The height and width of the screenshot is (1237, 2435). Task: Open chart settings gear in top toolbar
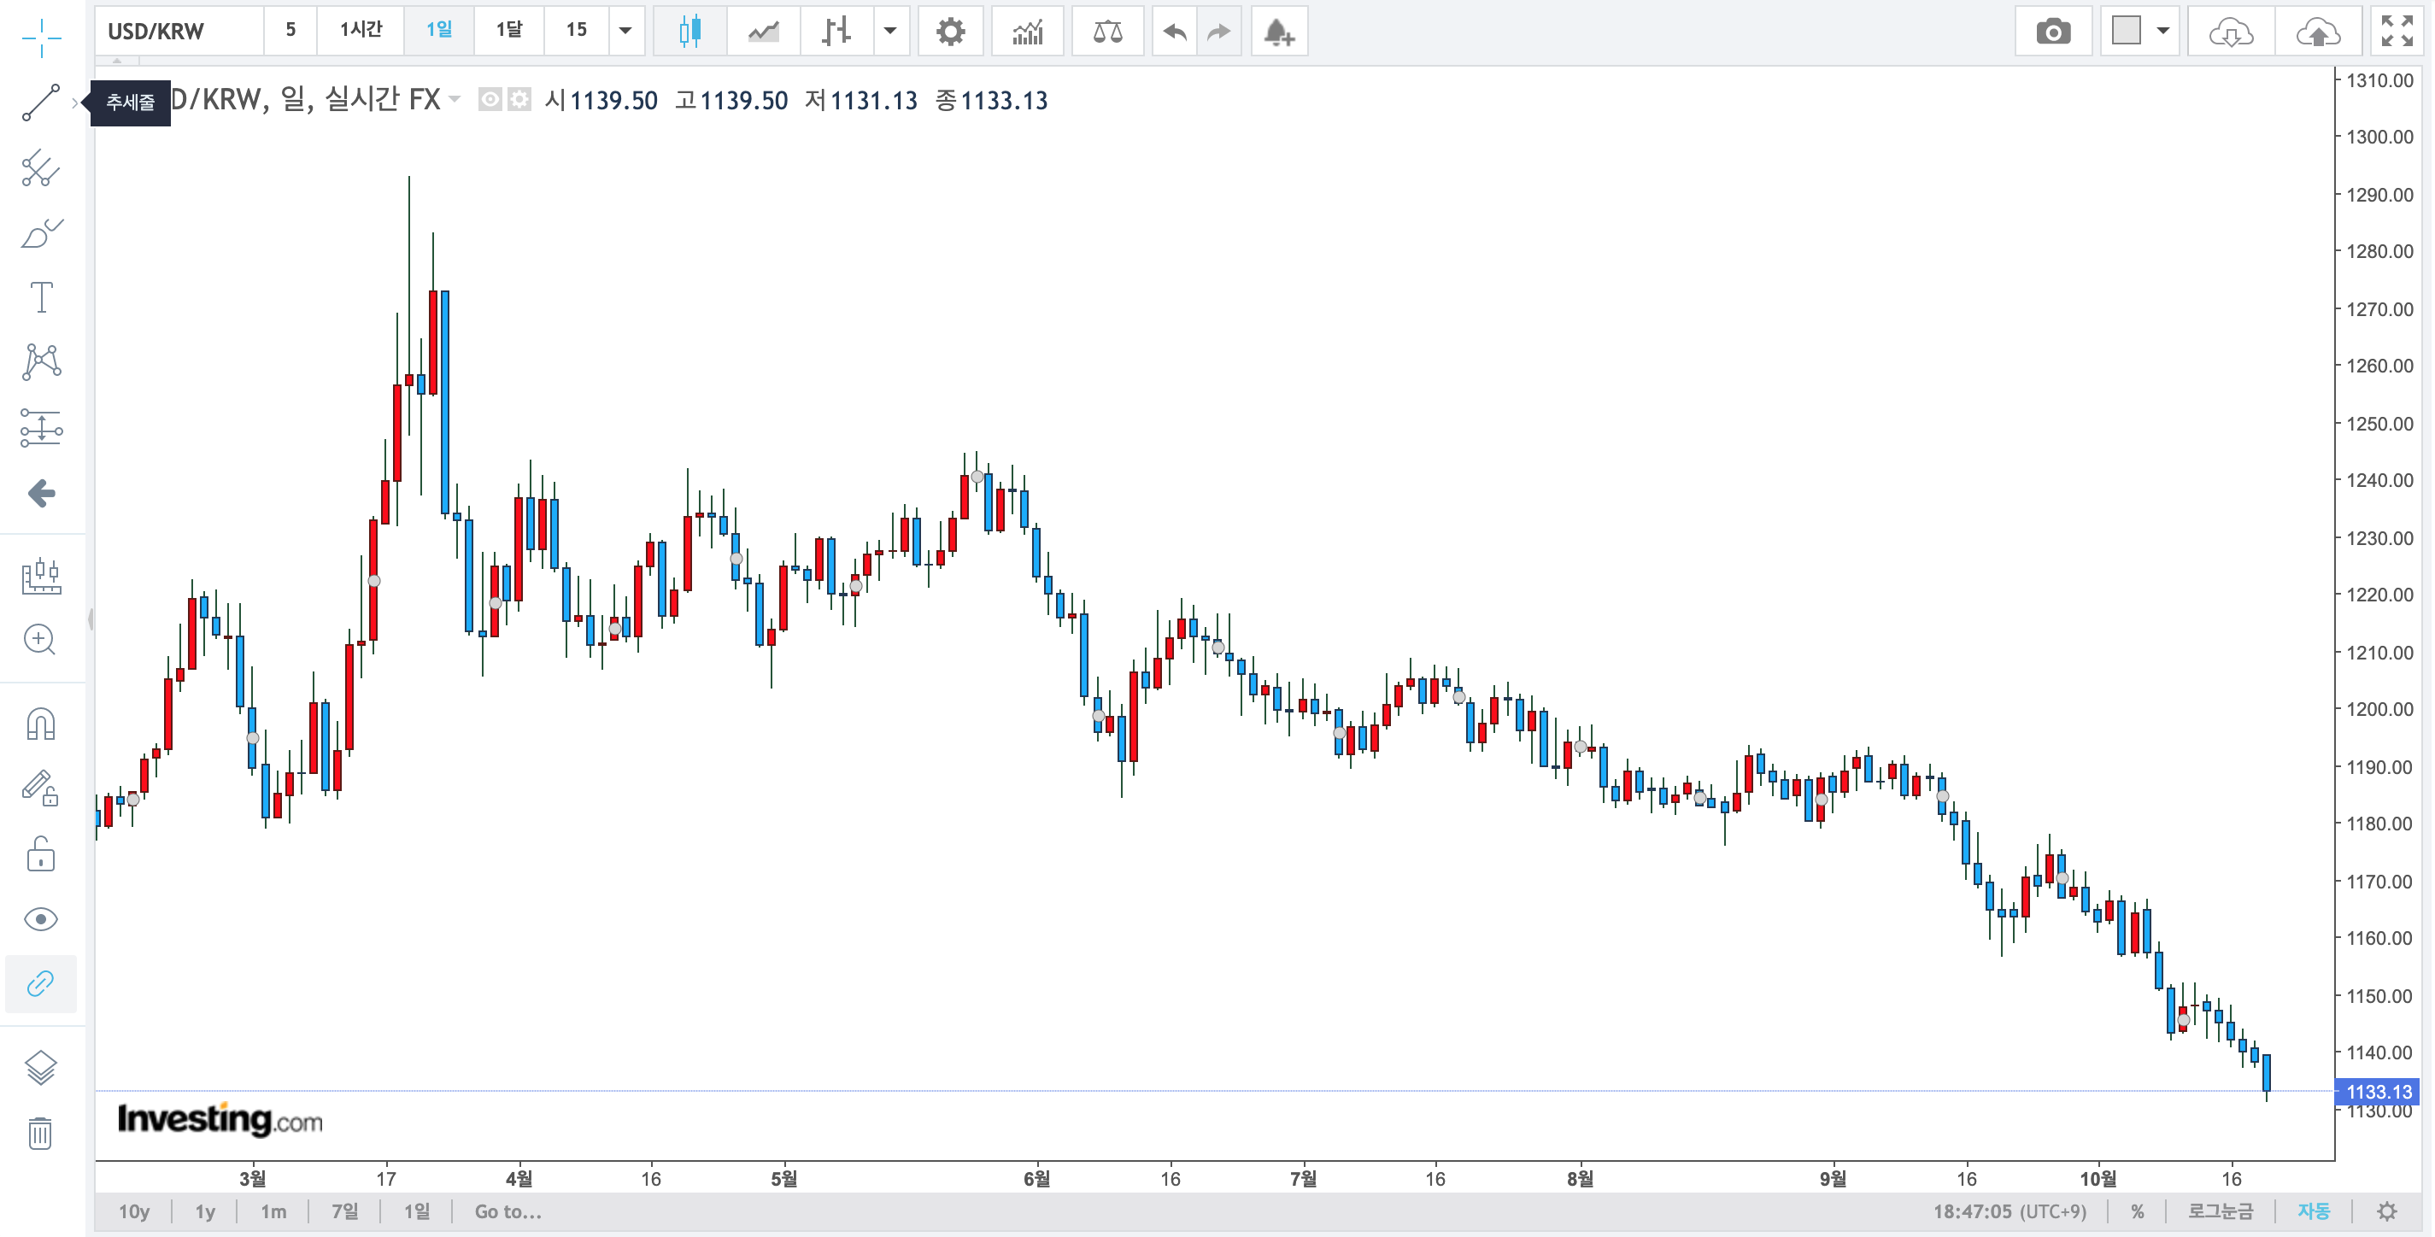pos(949,32)
